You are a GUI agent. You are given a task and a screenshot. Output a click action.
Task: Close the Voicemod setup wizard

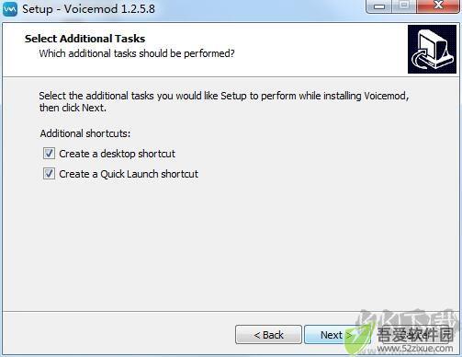tap(438, 6)
